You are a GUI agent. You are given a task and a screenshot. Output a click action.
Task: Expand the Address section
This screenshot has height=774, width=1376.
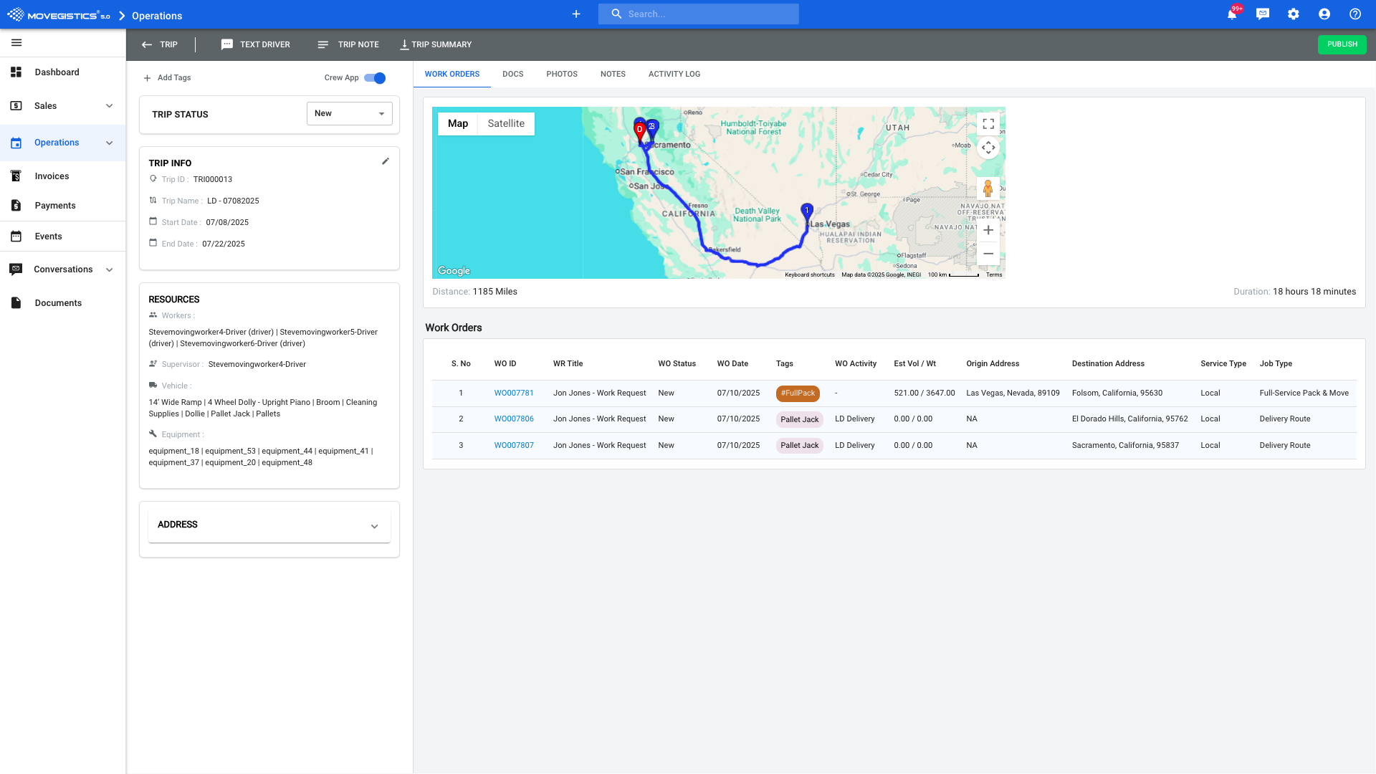[x=374, y=526]
